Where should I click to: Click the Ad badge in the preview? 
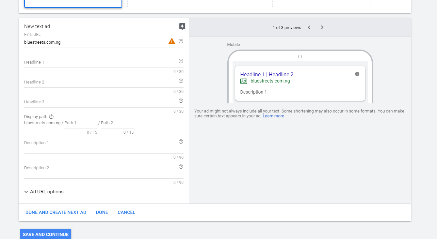point(244,81)
